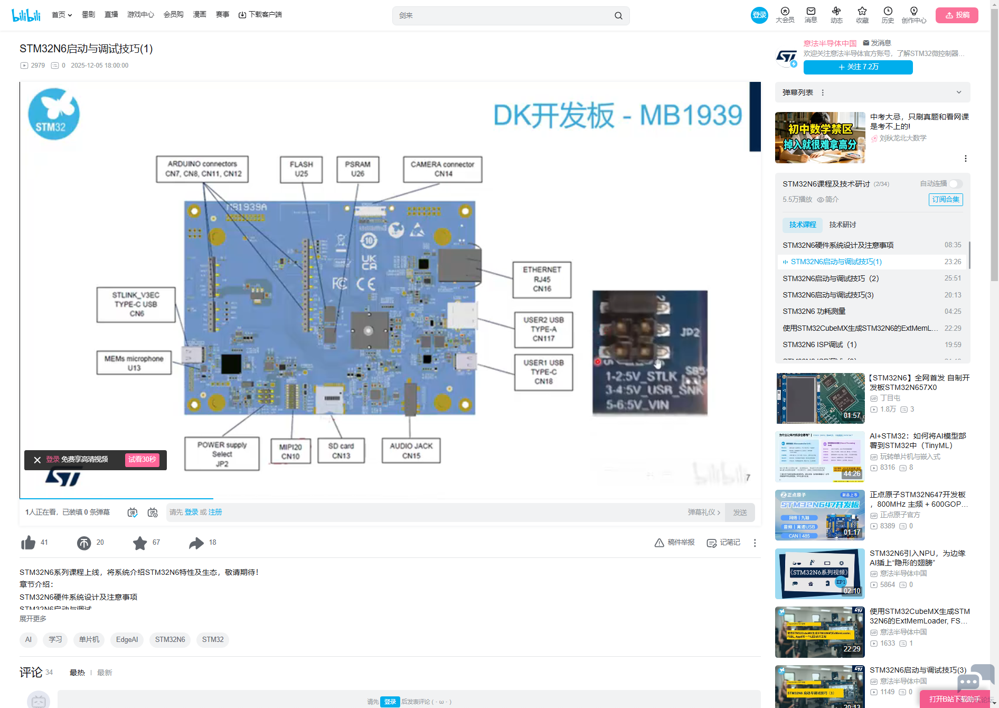Open the 消息 messages icon

pyautogui.click(x=810, y=15)
